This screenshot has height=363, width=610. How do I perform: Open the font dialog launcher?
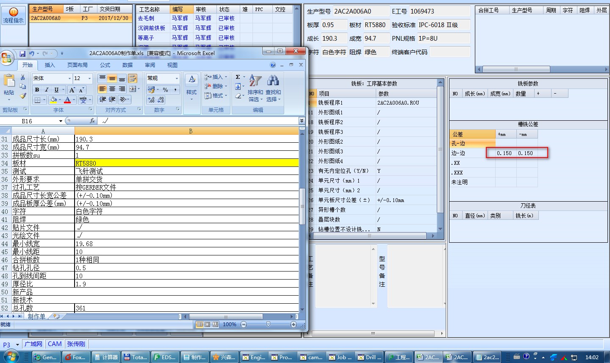(90, 109)
